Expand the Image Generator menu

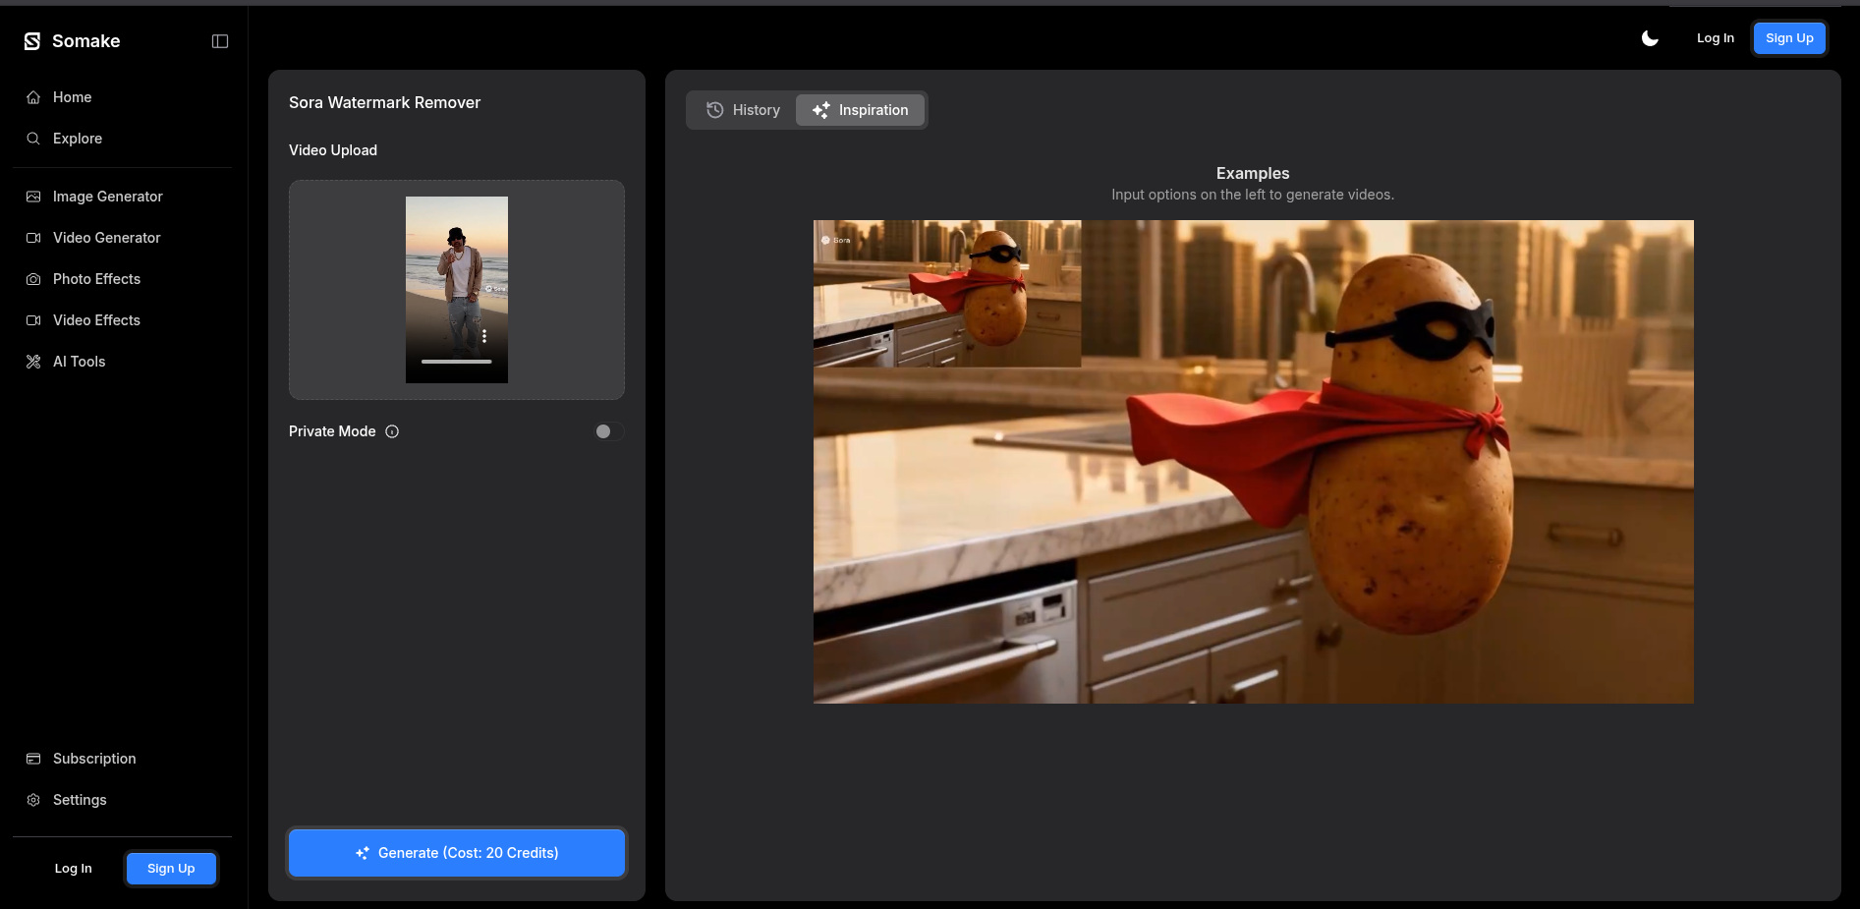tap(107, 197)
